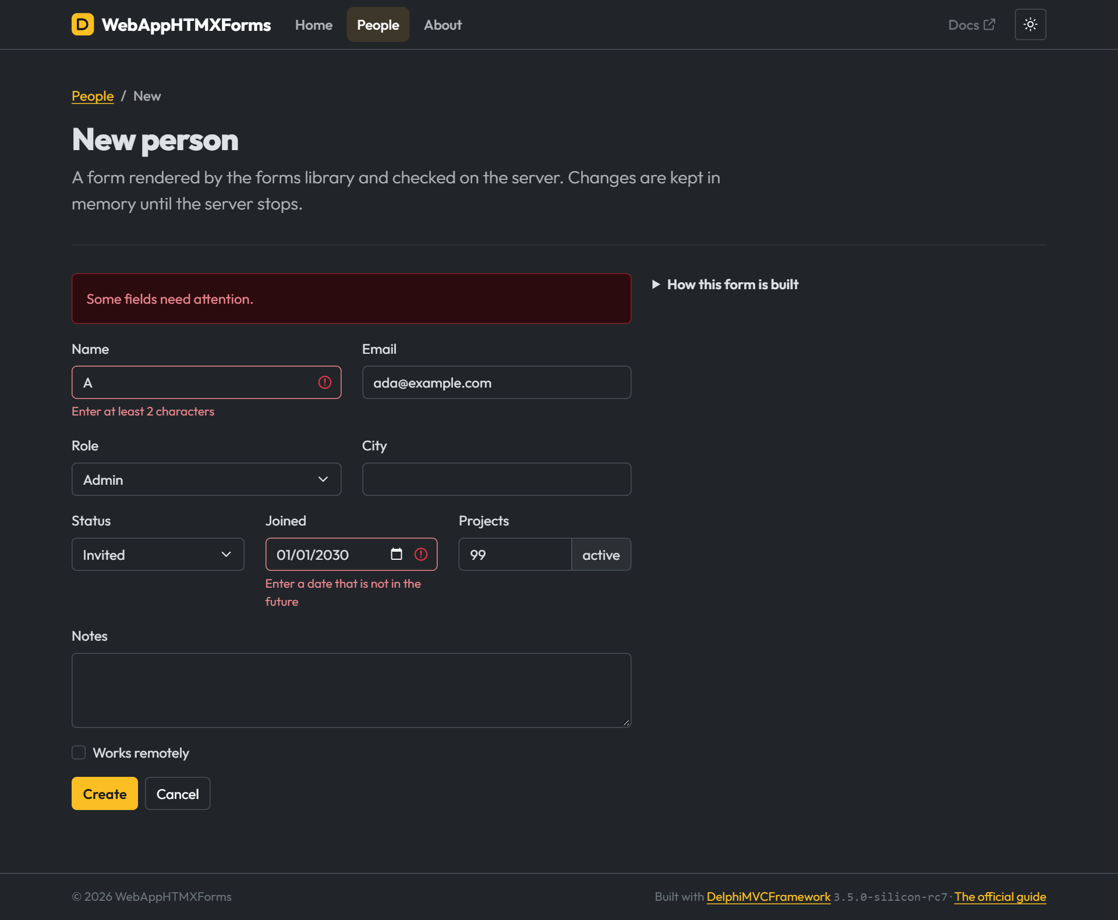Click the error icon in the Name field

[x=325, y=382]
